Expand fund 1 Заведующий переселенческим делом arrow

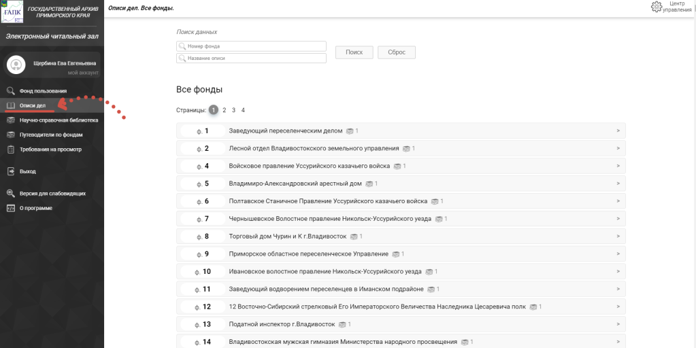618,130
